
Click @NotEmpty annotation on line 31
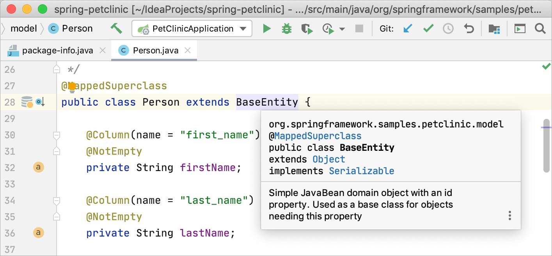coord(114,151)
